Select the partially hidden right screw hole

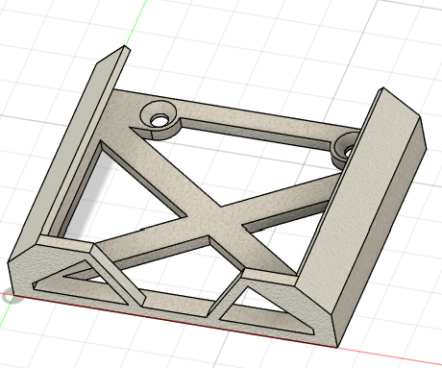click(x=345, y=148)
